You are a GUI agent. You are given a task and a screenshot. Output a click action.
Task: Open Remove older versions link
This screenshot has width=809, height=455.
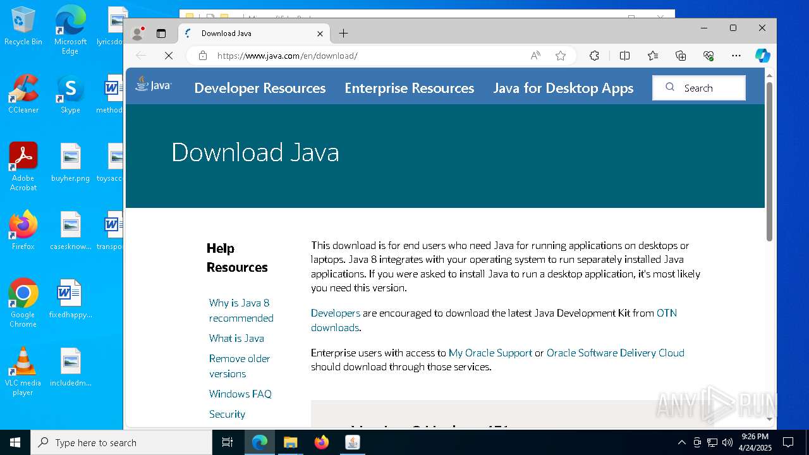click(x=240, y=366)
